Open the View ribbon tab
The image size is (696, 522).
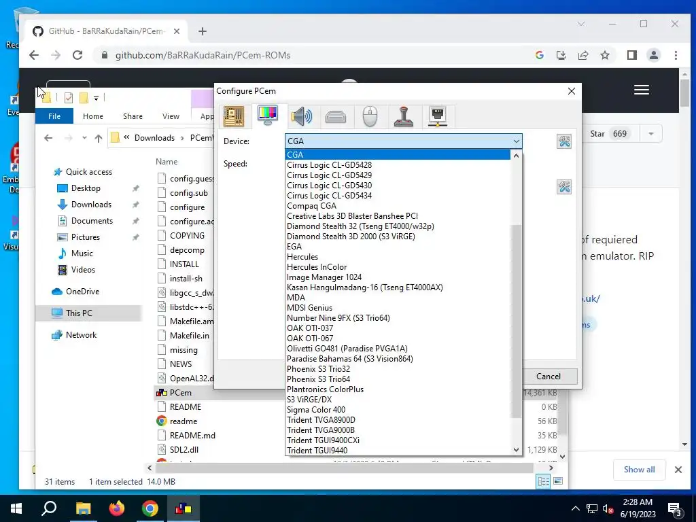coord(171,116)
